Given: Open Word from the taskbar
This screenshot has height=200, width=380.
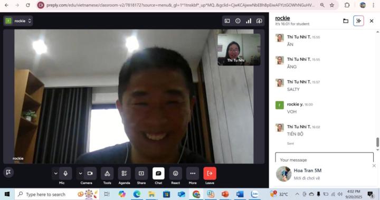Looking at the screenshot, I should click(240, 194).
